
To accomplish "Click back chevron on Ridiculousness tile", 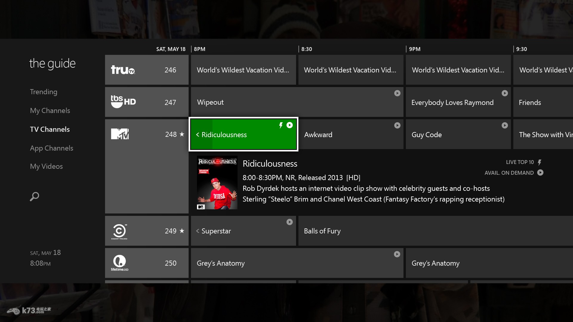I will click(x=198, y=135).
